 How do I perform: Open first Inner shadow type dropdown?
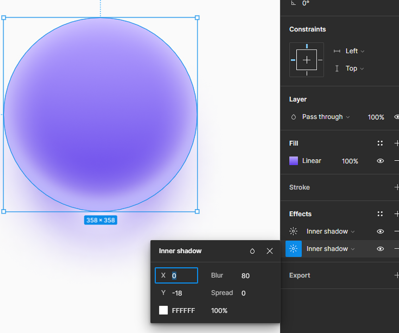[x=331, y=231]
